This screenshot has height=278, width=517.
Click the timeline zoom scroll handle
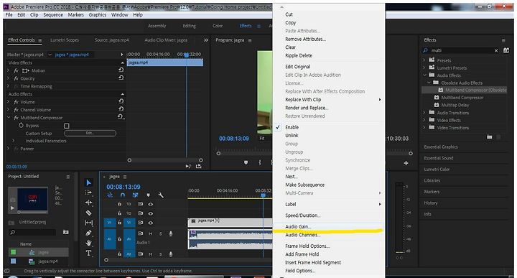[106, 260]
